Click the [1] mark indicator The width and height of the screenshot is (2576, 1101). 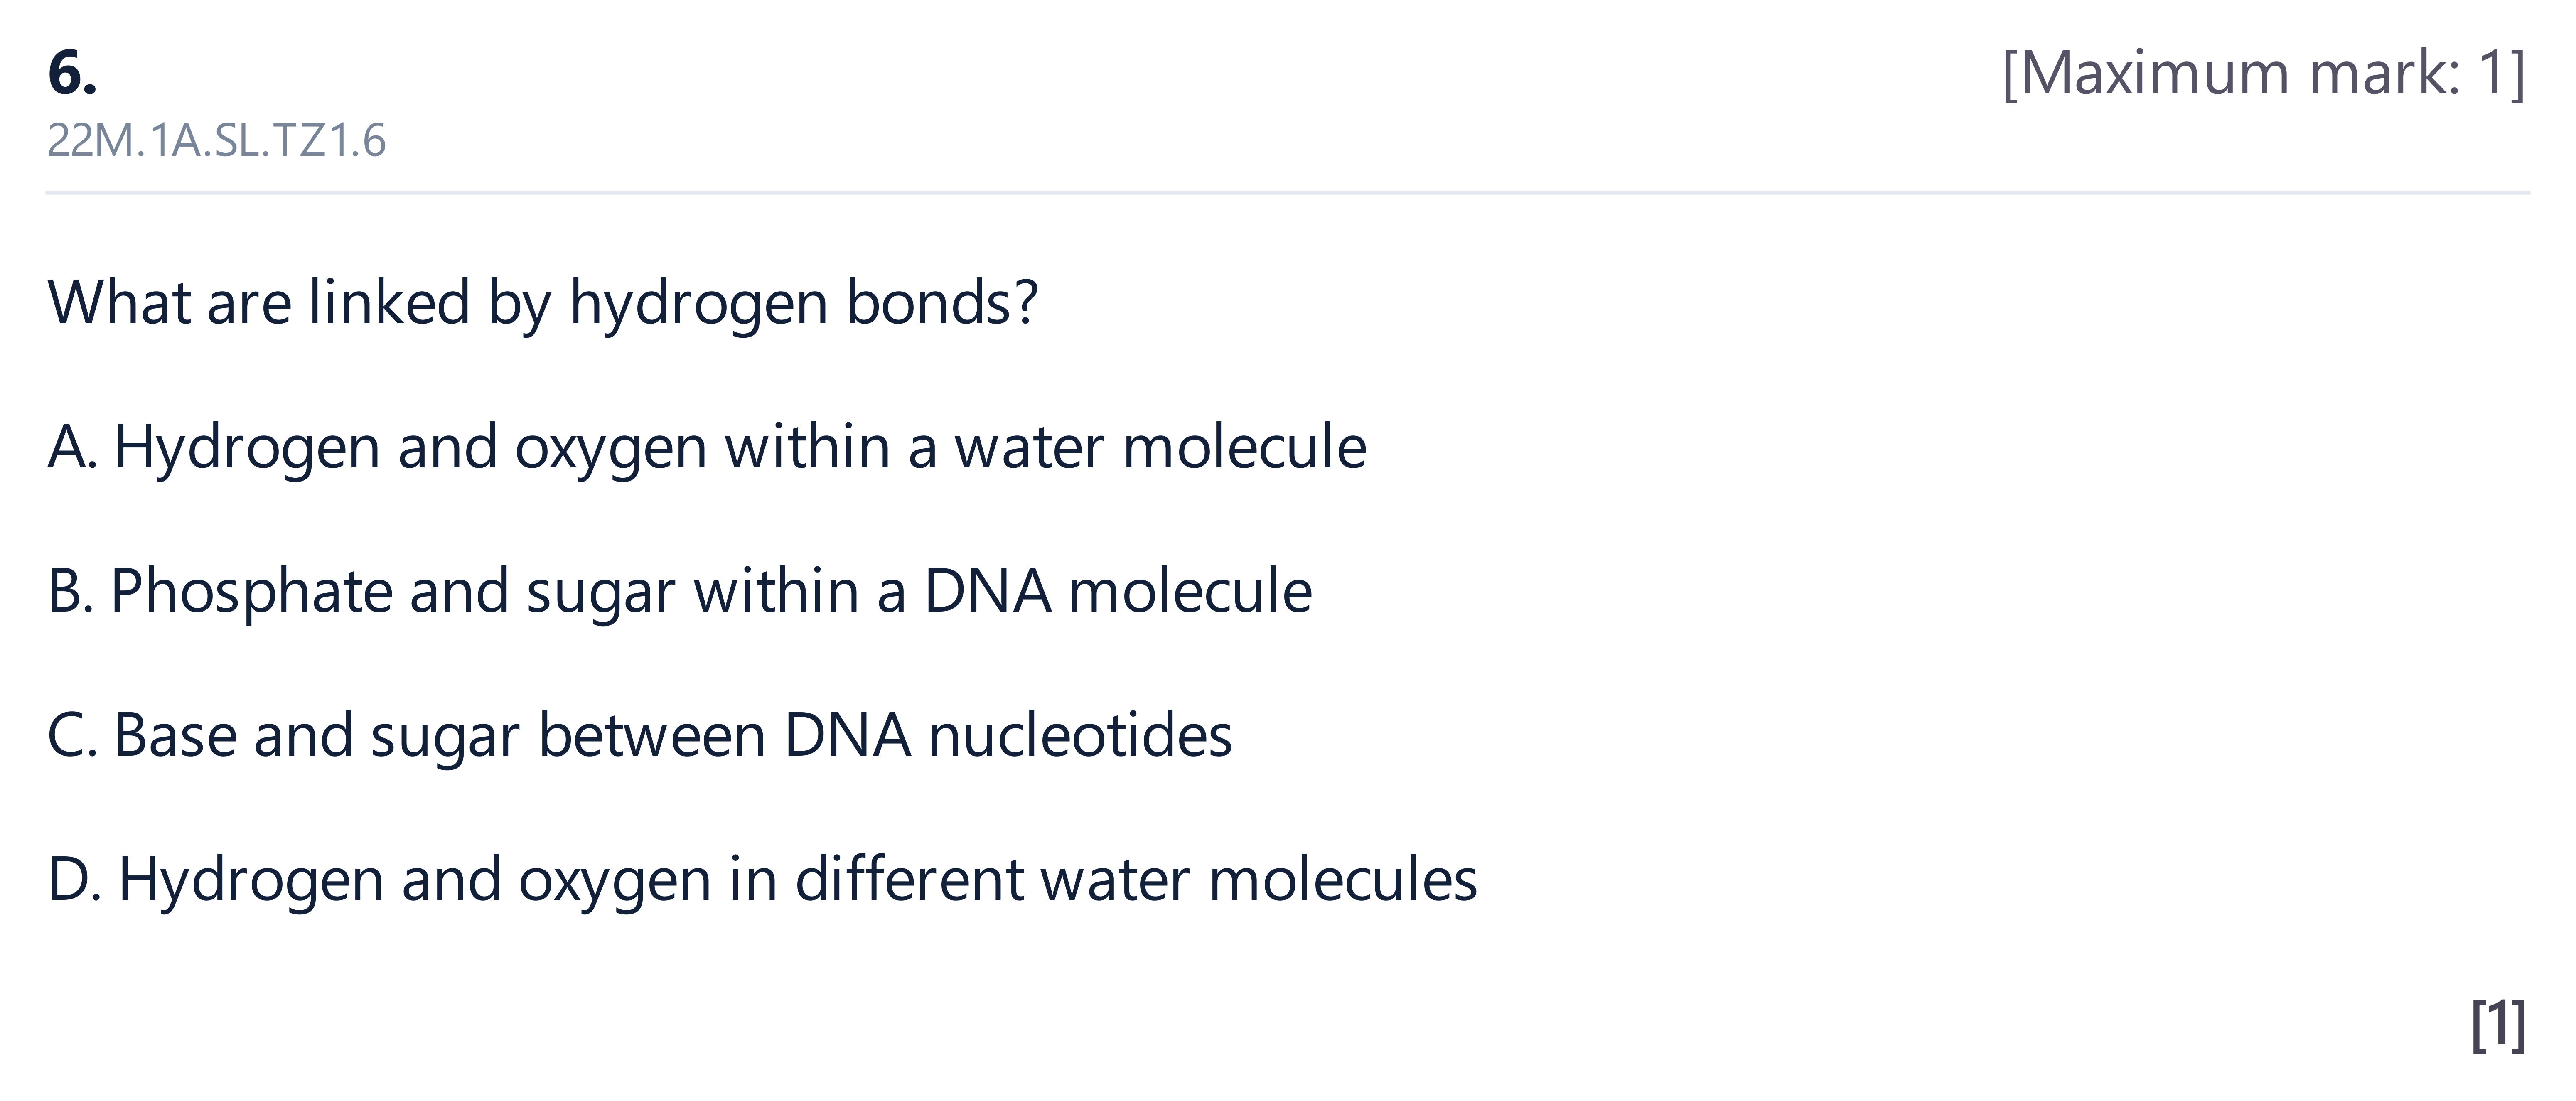2498,1024
